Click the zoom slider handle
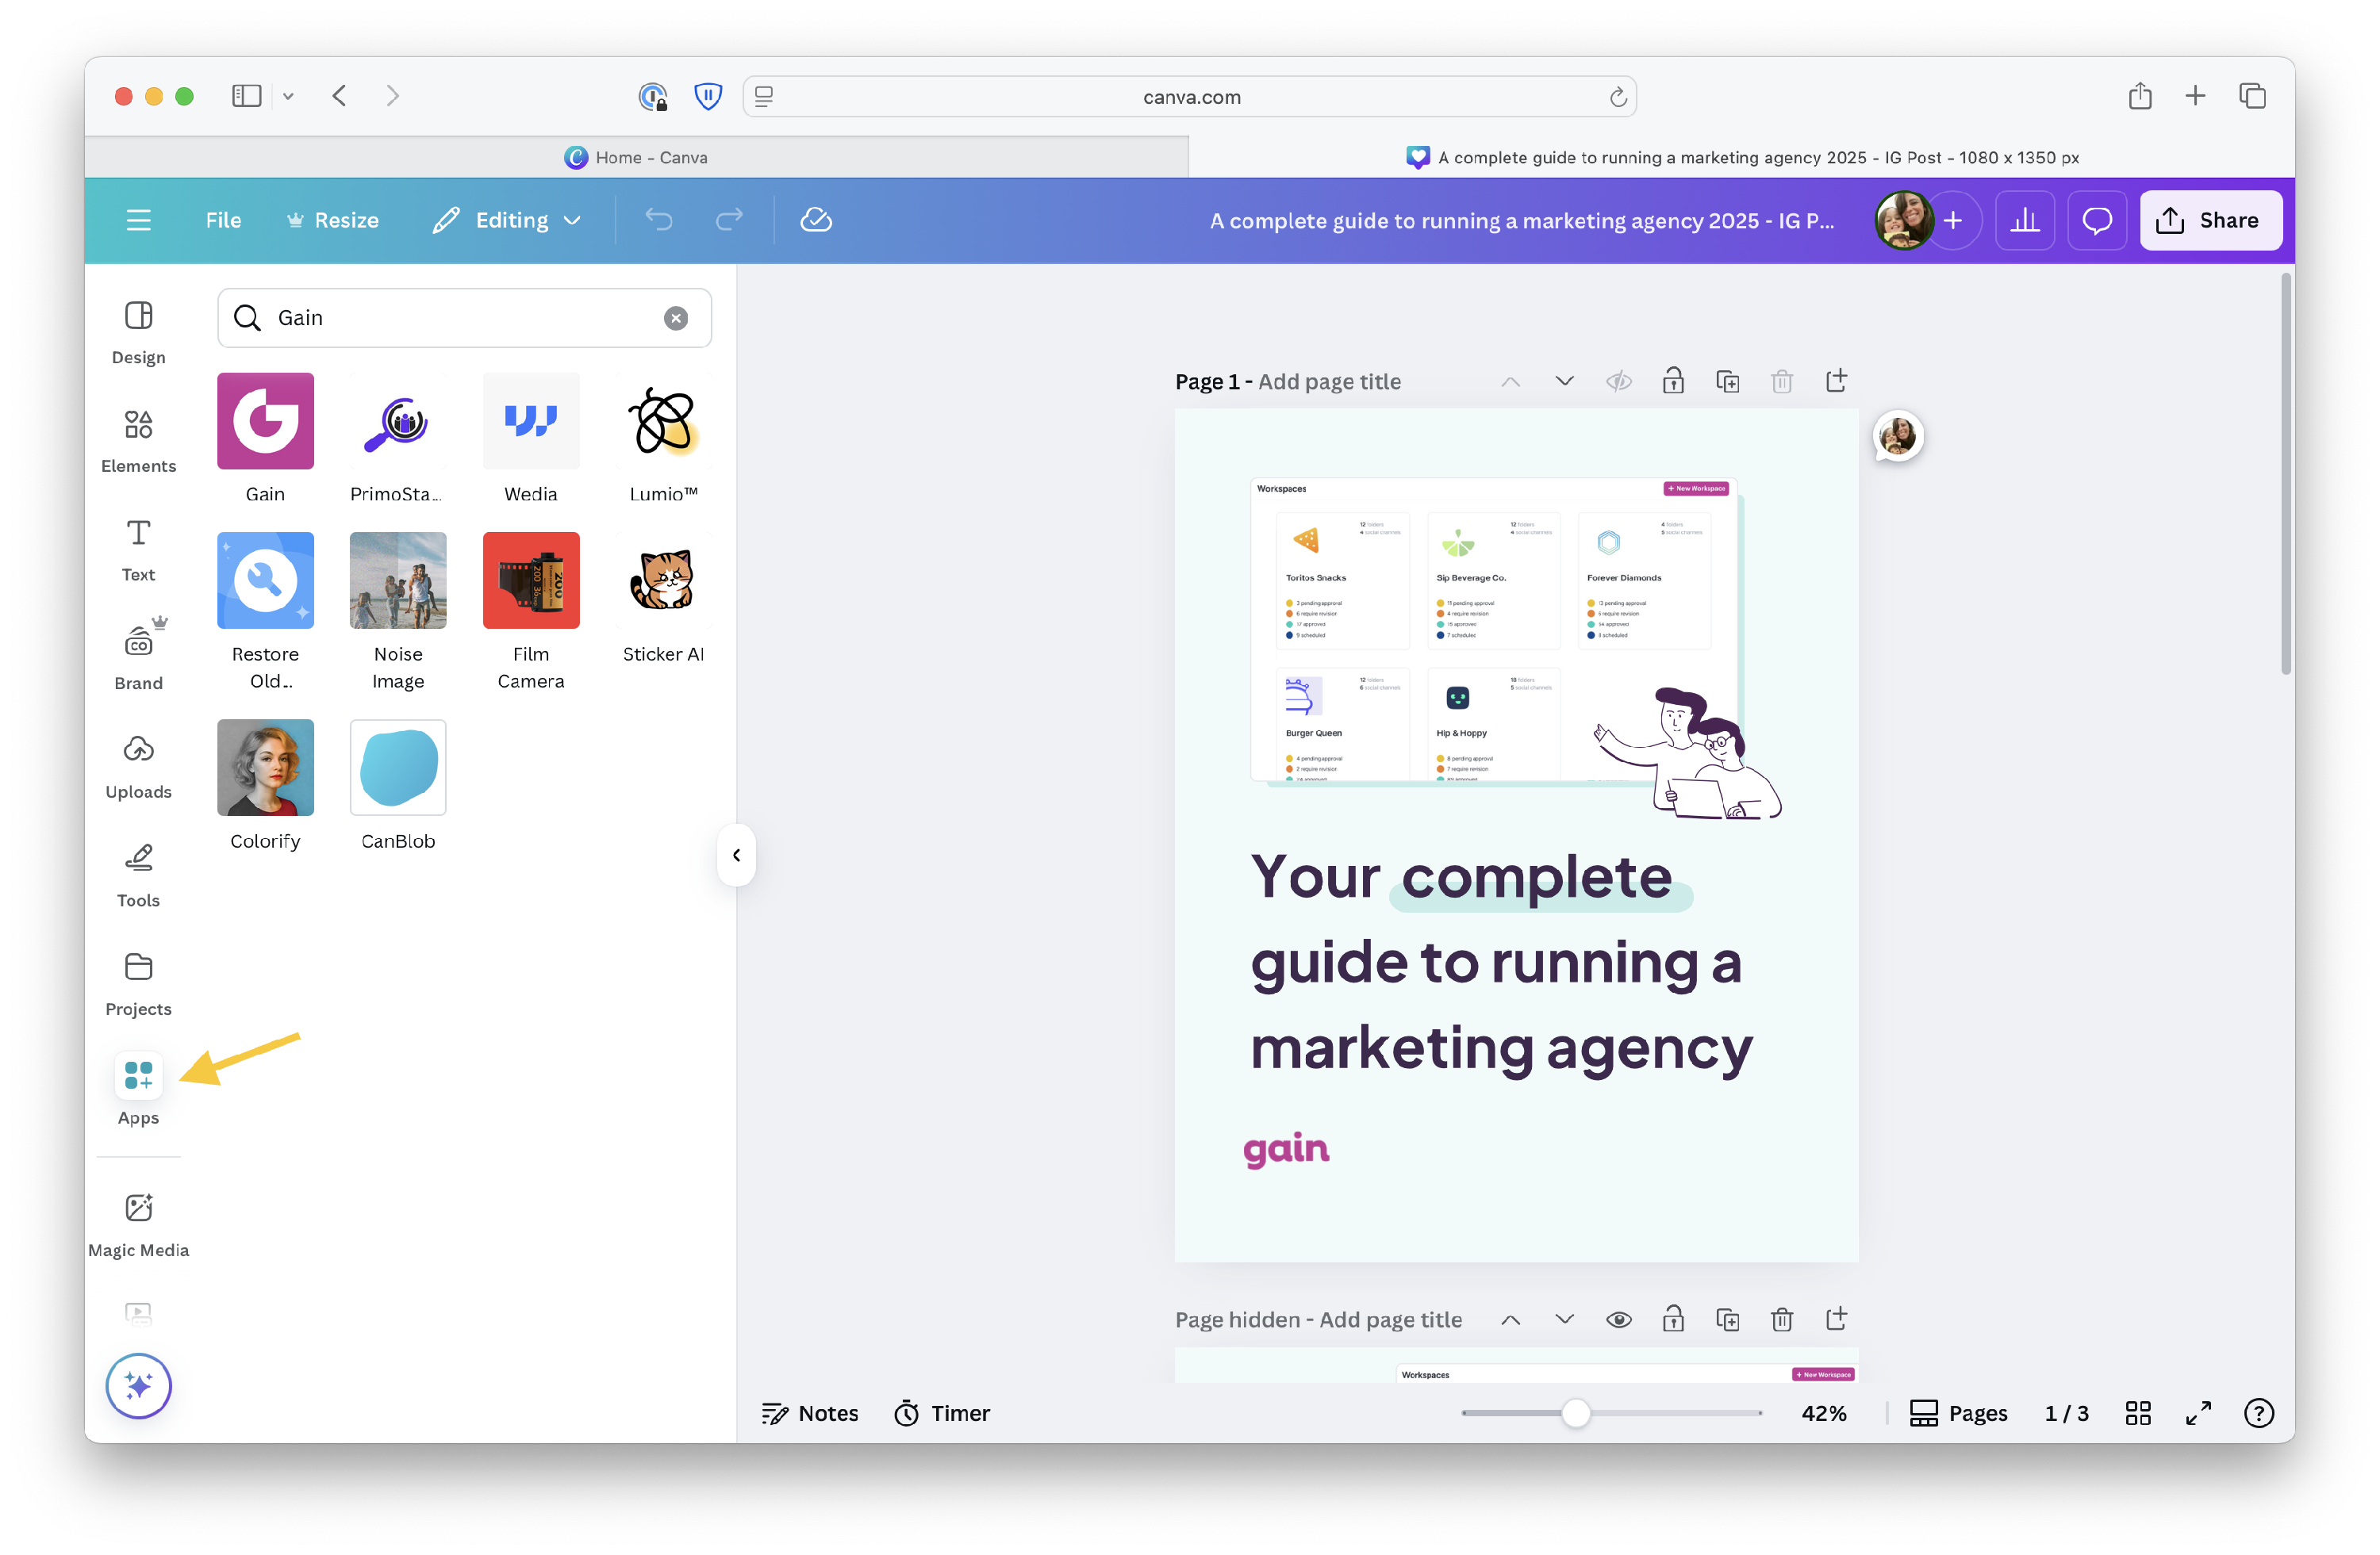Image resolution: width=2380 pixels, height=1555 pixels. 1575,1412
